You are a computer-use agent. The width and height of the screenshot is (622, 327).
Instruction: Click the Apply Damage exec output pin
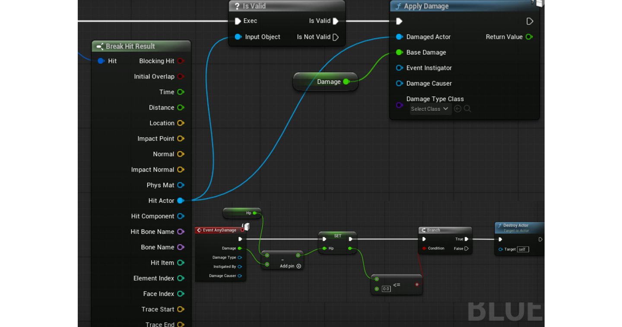530,21
